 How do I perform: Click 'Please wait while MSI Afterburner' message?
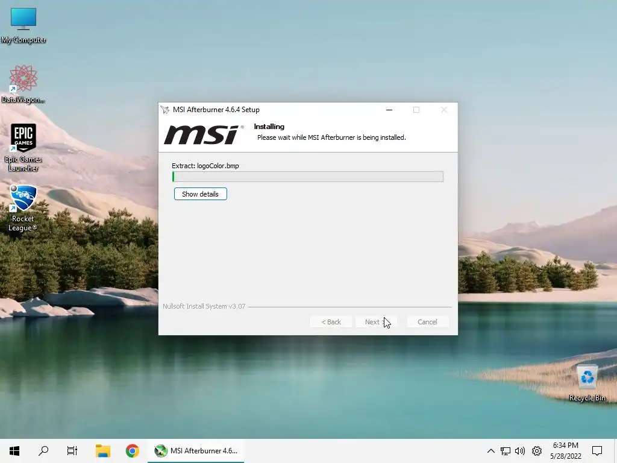pyautogui.click(x=331, y=137)
